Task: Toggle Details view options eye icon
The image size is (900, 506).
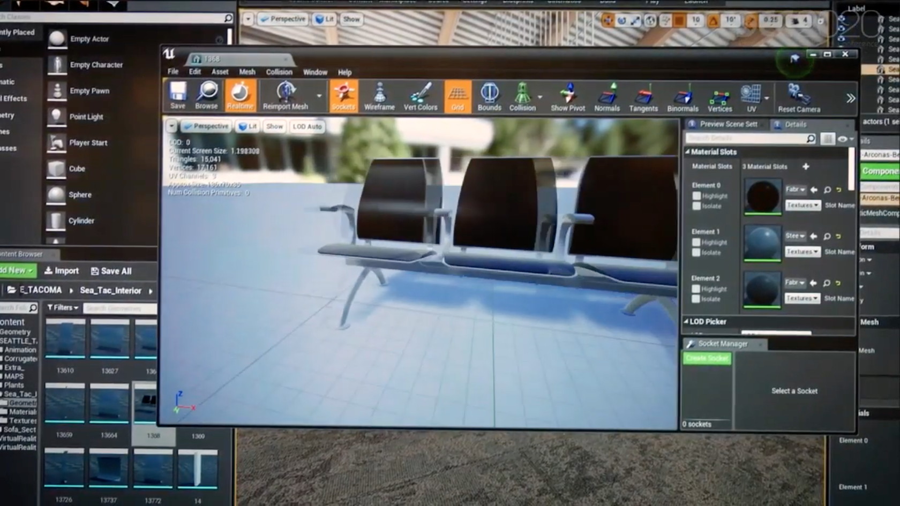Action: click(845, 139)
